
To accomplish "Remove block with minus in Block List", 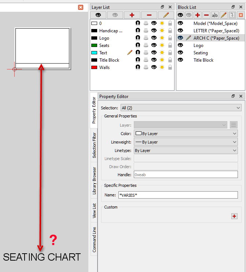I will (206, 15).
